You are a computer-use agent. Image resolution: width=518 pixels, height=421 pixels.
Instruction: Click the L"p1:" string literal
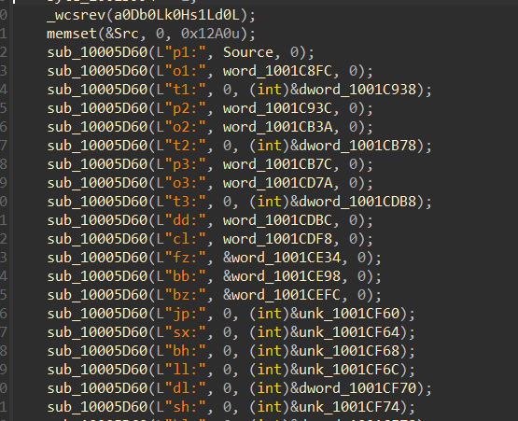coord(181,52)
